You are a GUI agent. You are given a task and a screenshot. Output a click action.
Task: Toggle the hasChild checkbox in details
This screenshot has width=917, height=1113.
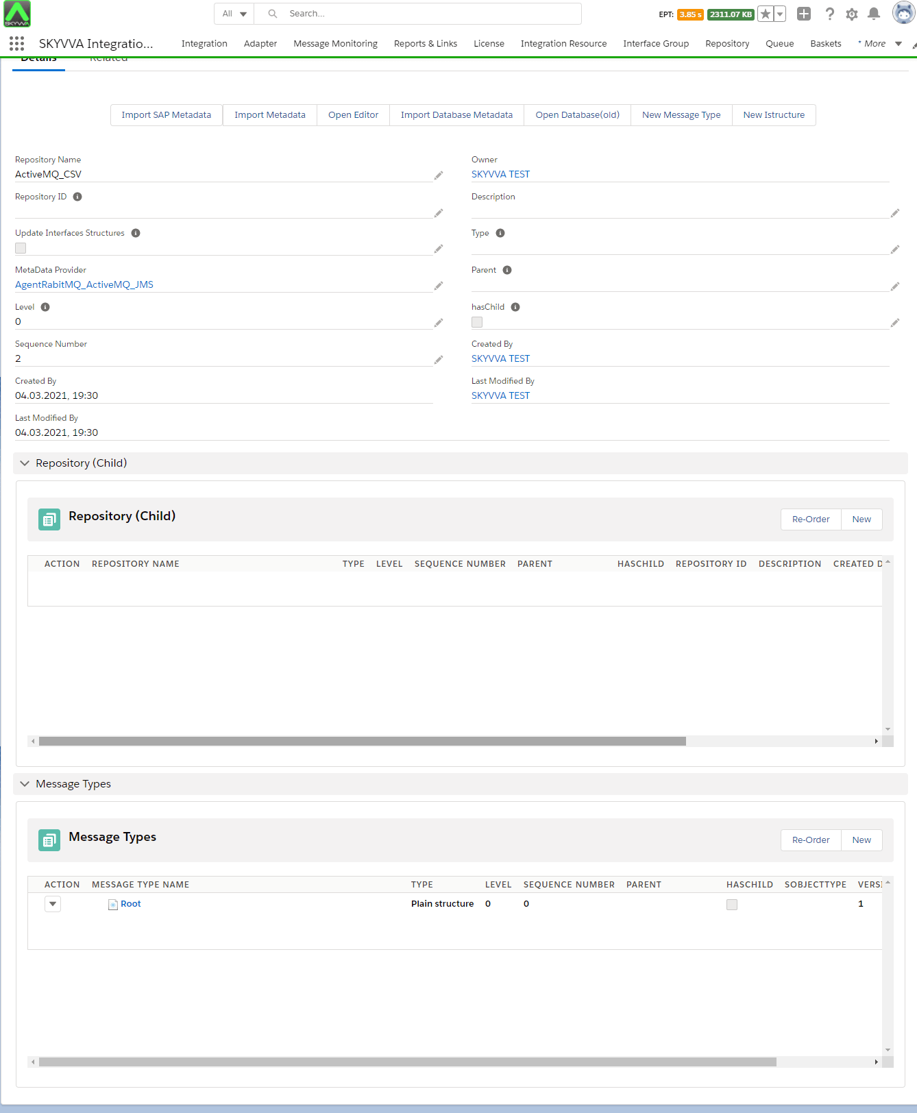tap(477, 322)
